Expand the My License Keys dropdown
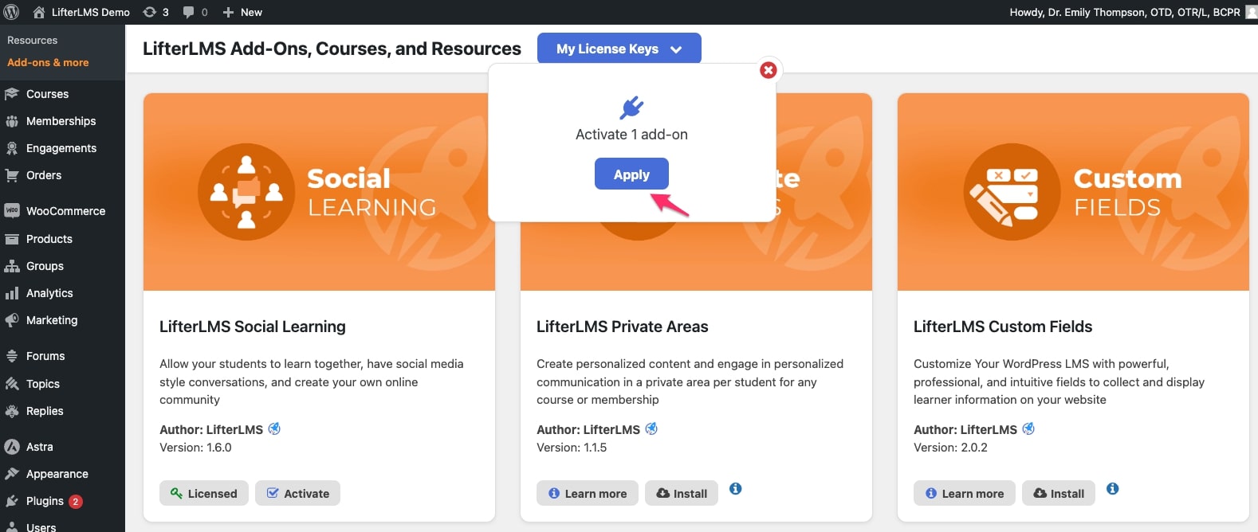Image resolution: width=1258 pixels, height=532 pixels. tap(619, 49)
